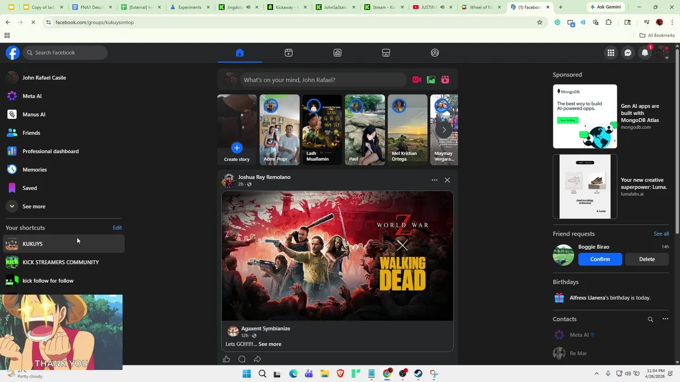Screen dimensions: 680x382
Task: Open Manus AI in left sidebar
Action: tap(64, 115)
